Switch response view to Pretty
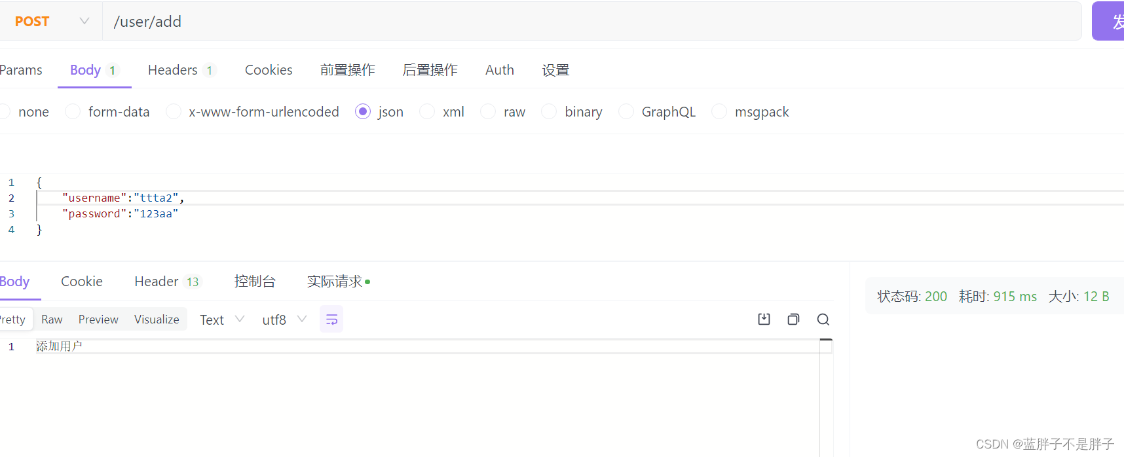The image size is (1124, 457). 13,320
